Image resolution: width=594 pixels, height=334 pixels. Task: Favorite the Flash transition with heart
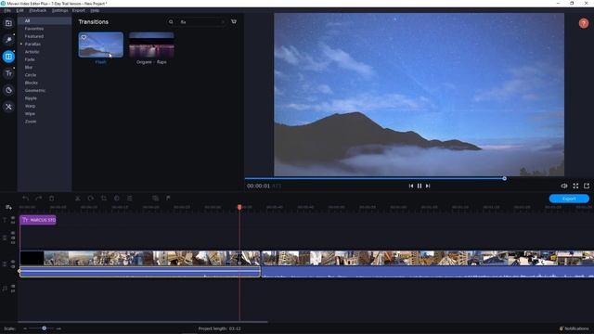(x=84, y=37)
